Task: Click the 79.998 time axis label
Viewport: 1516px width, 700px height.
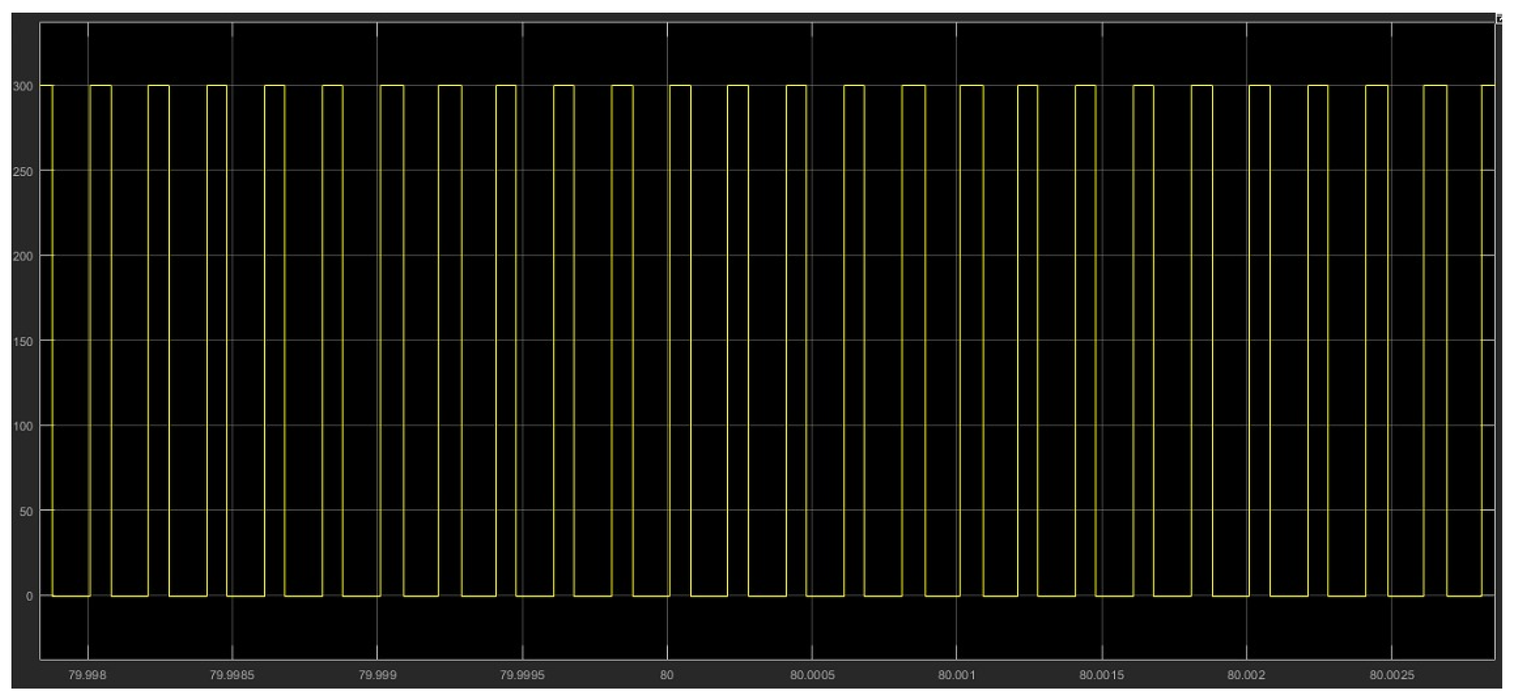Action: [87, 675]
